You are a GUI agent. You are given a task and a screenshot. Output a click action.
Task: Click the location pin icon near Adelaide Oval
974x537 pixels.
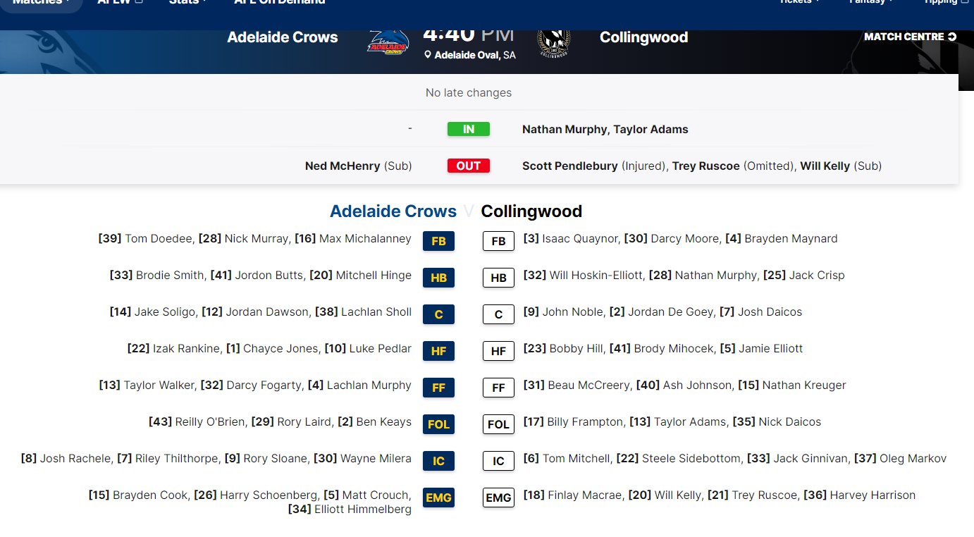428,55
